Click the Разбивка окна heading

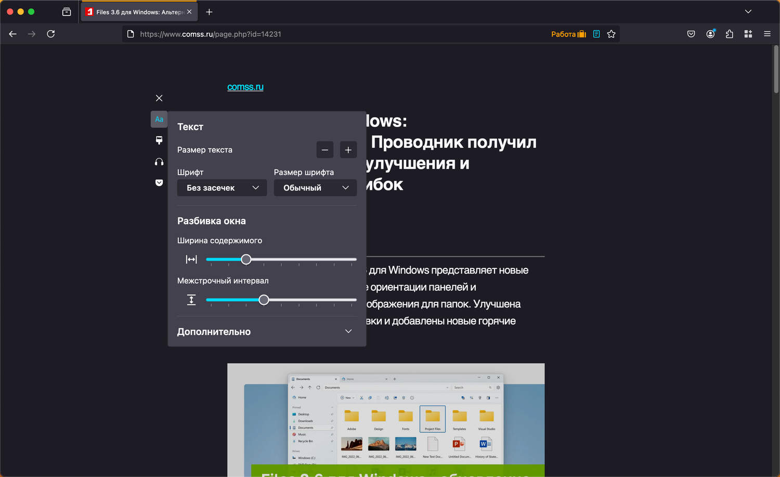click(212, 221)
